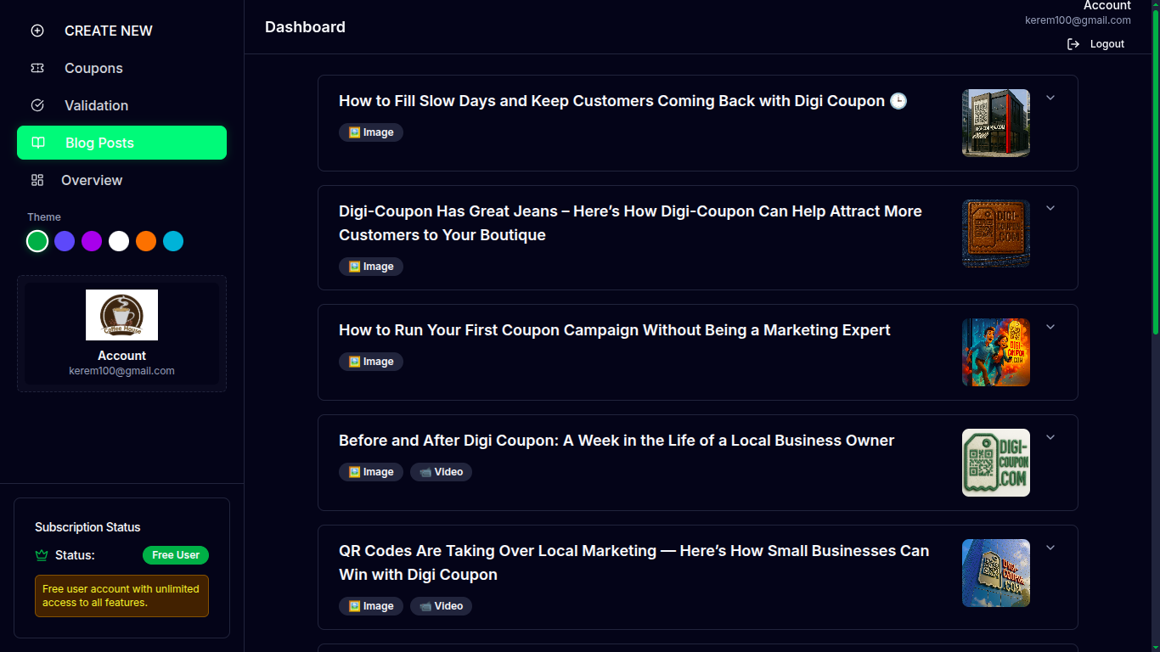Click the book icon in Blog Posts
Viewport: 1160px width, 652px height.
point(38,143)
